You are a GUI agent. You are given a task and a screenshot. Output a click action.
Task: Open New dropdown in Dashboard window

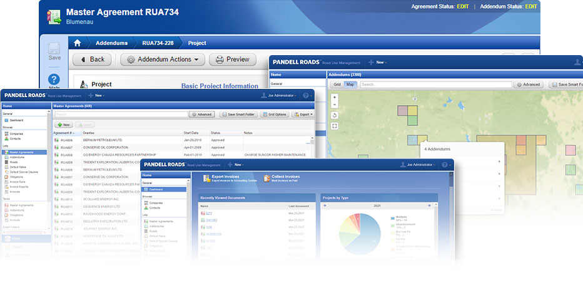tap(236, 165)
